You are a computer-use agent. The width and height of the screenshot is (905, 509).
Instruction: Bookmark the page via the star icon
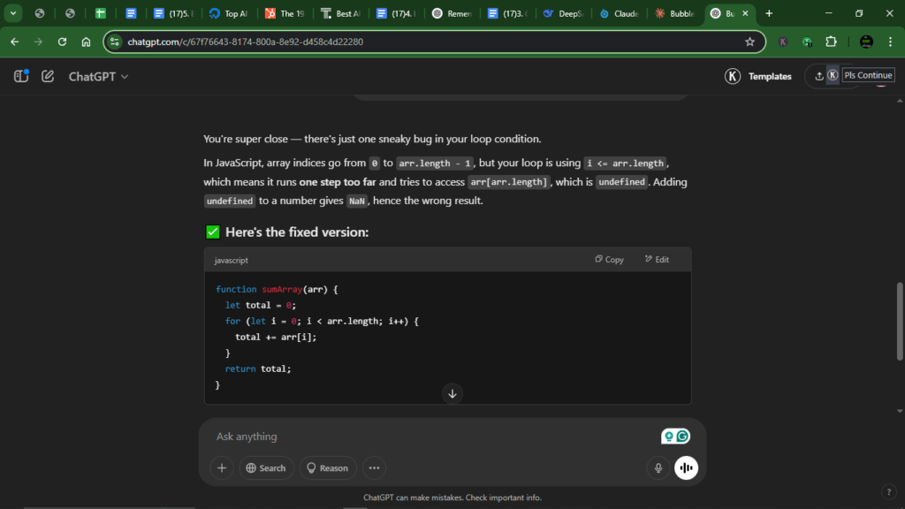pyautogui.click(x=749, y=42)
